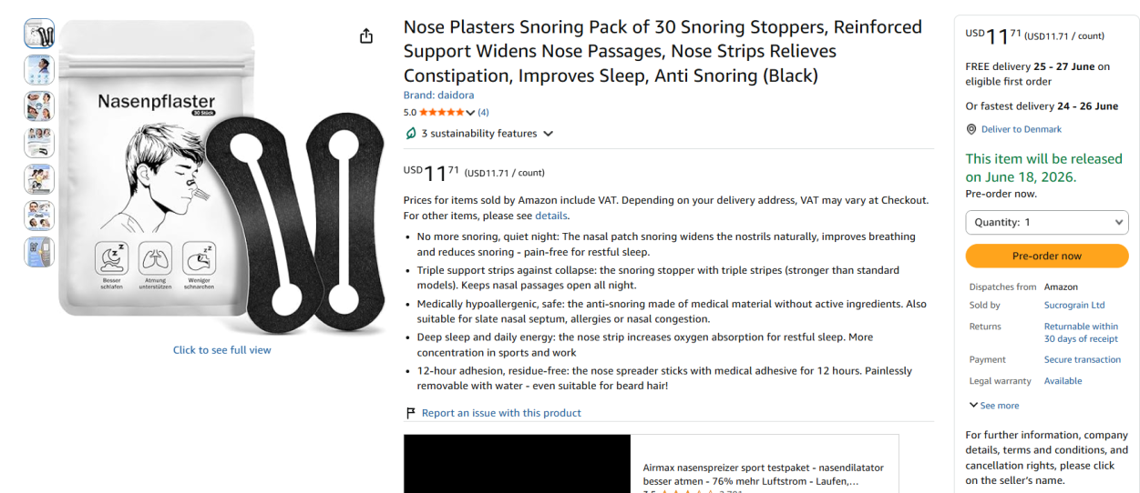
Task: Open the Secure transaction link
Action: [1083, 359]
